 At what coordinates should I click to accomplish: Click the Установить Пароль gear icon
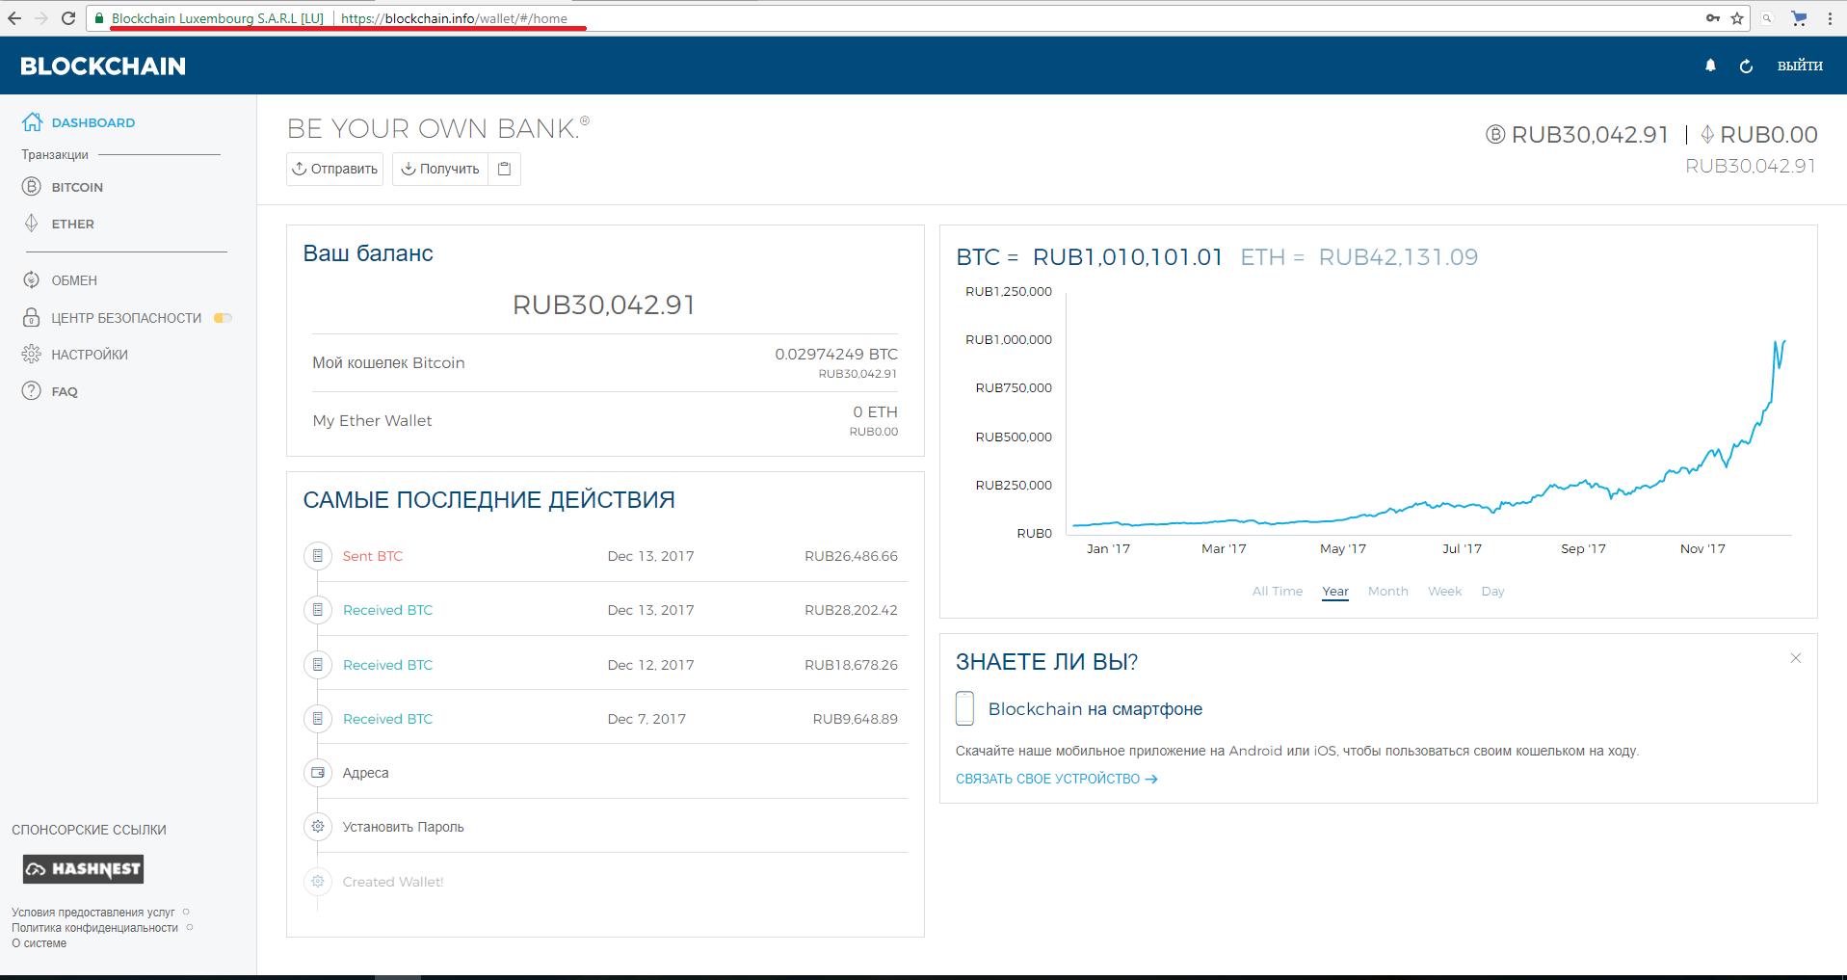(318, 827)
